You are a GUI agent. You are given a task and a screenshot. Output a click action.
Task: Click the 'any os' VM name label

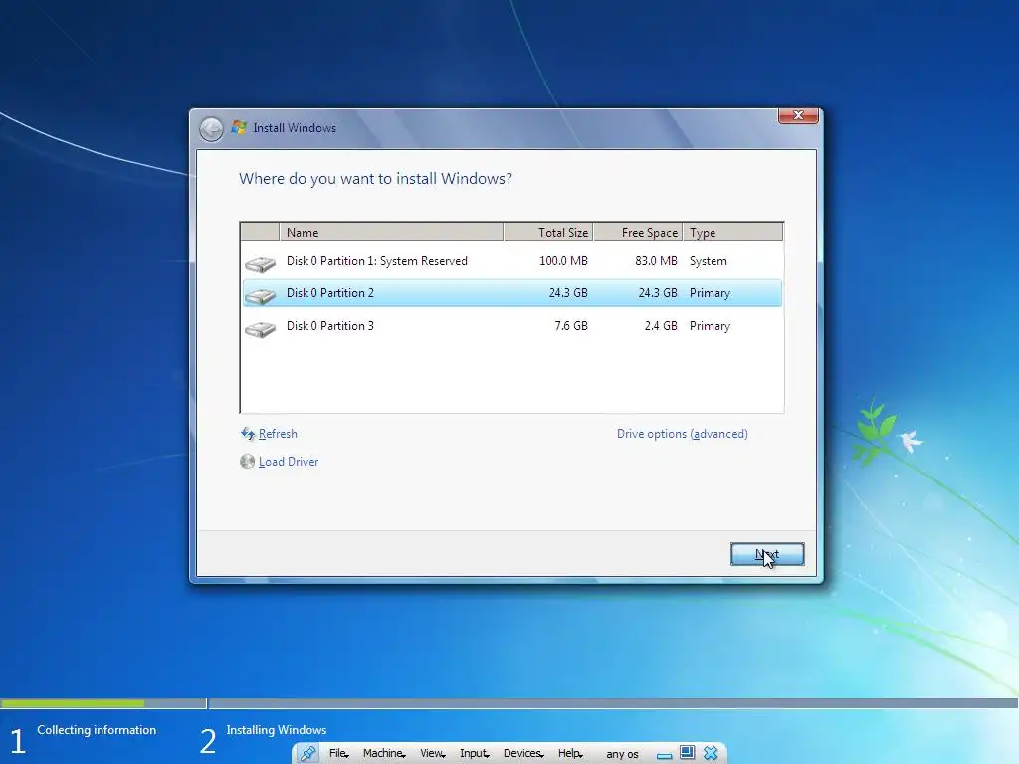point(622,754)
